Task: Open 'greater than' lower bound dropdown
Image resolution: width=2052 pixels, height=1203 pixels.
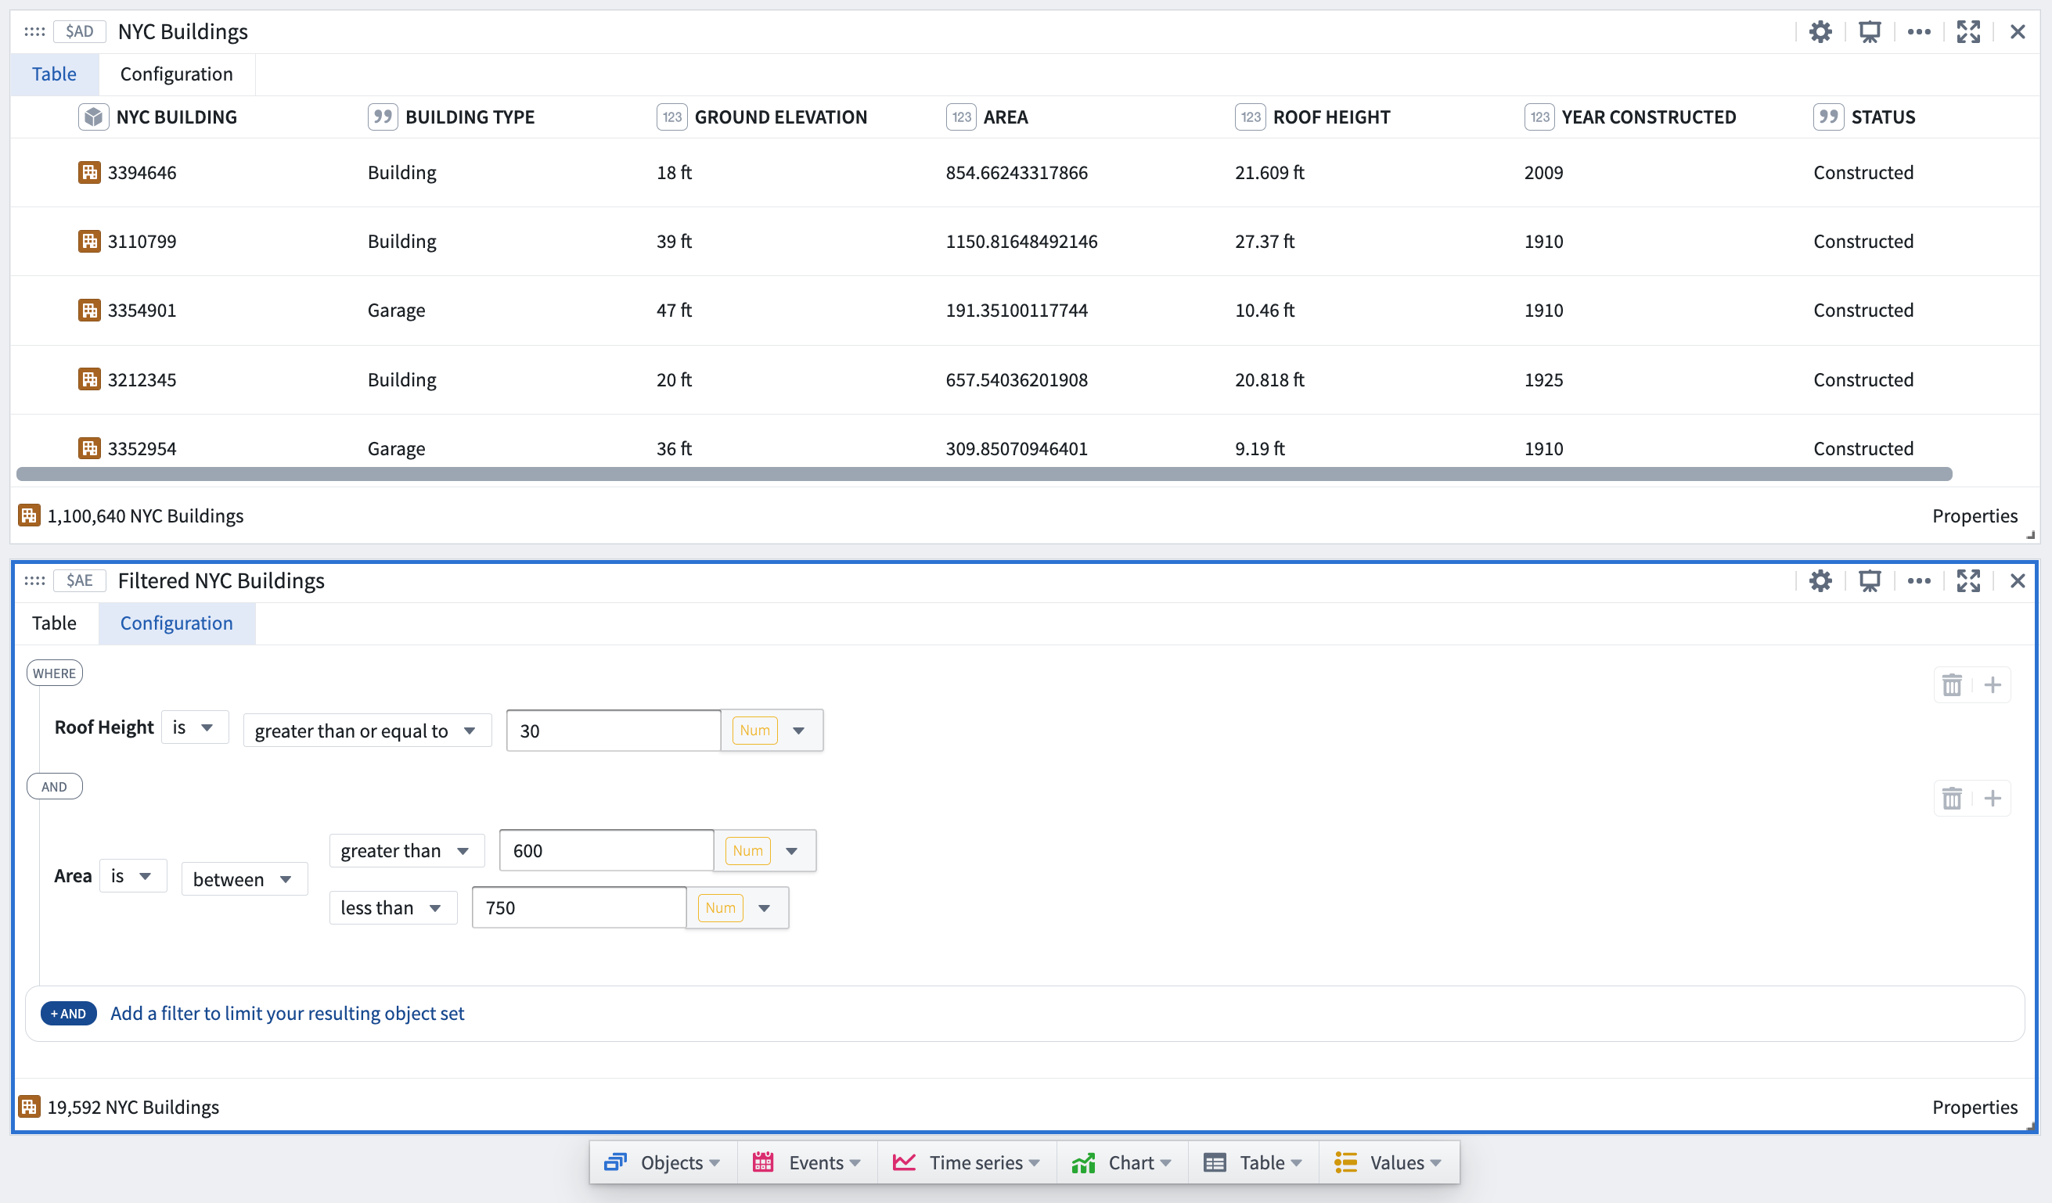Action: tap(406, 850)
